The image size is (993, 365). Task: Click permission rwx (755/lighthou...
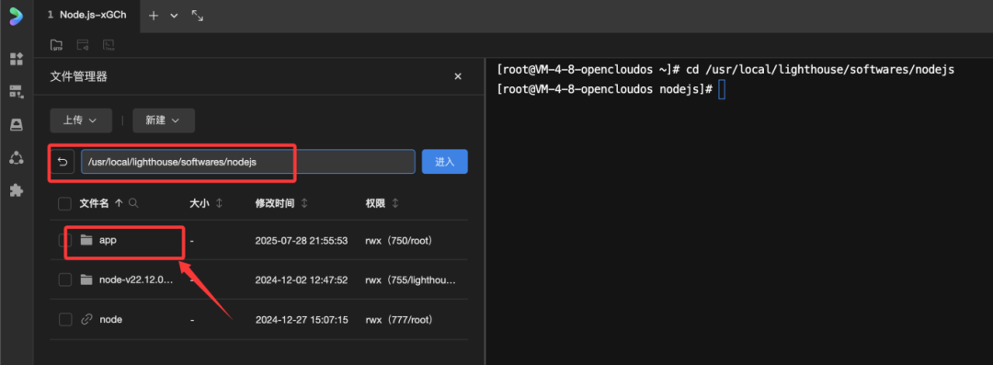[410, 280]
